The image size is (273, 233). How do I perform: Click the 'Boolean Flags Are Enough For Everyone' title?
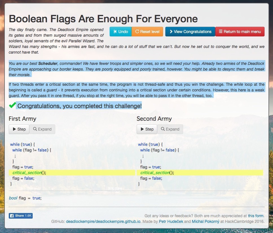[103, 19]
